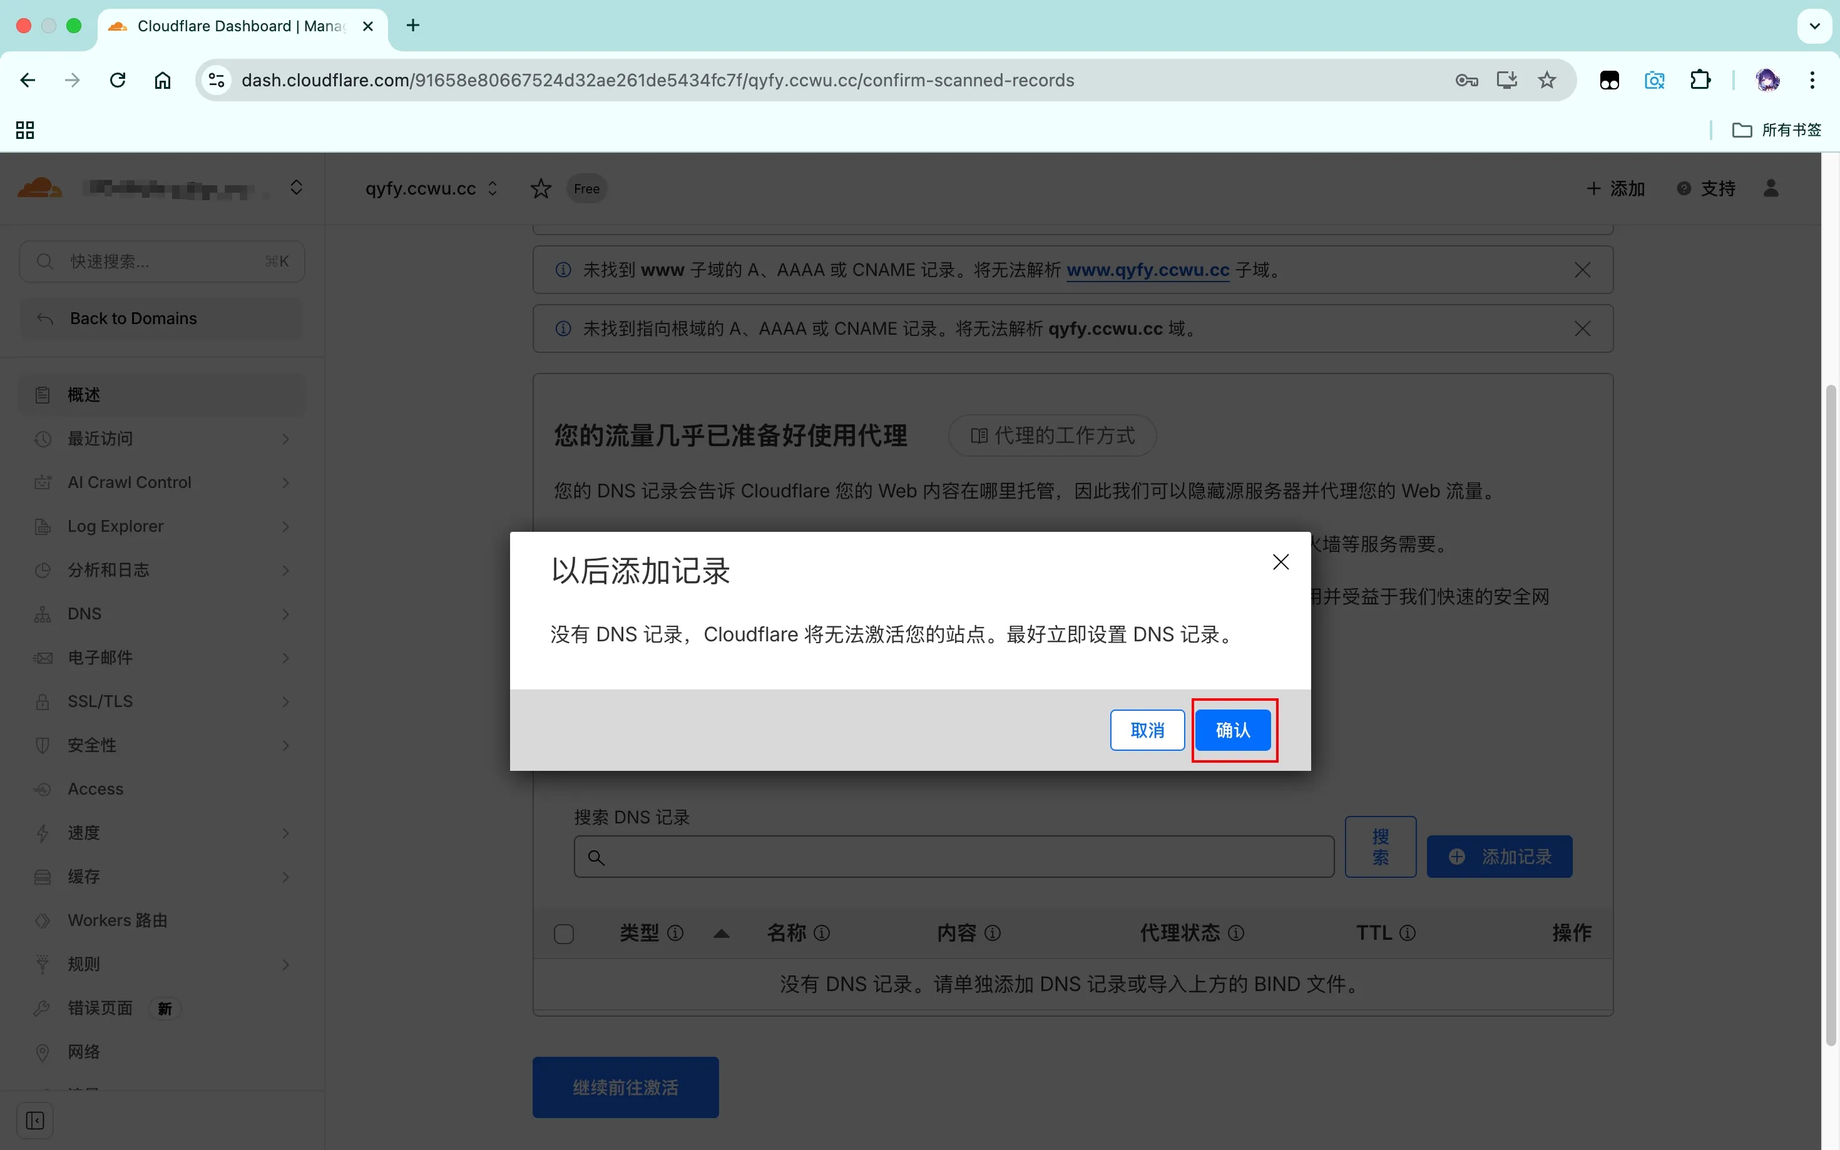Open the Access sidebar item
The image size is (1840, 1150).
(96, 789)
